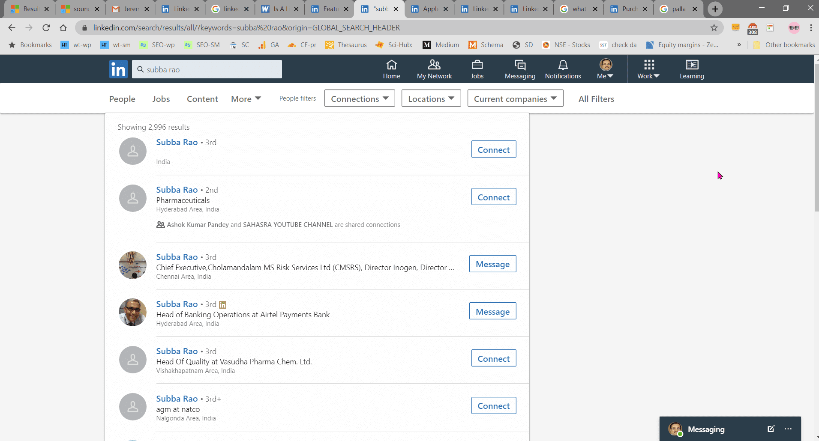
Task: Open Messaging panel options ellipsis
Action: (788, 429)
